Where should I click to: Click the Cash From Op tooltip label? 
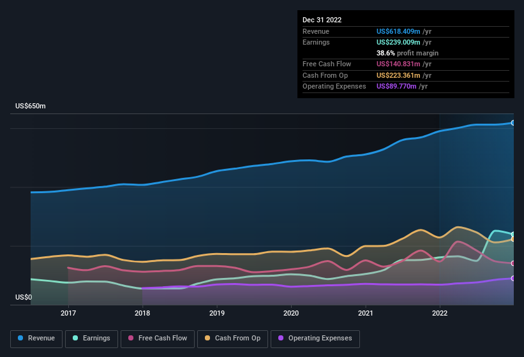point(325,75)
